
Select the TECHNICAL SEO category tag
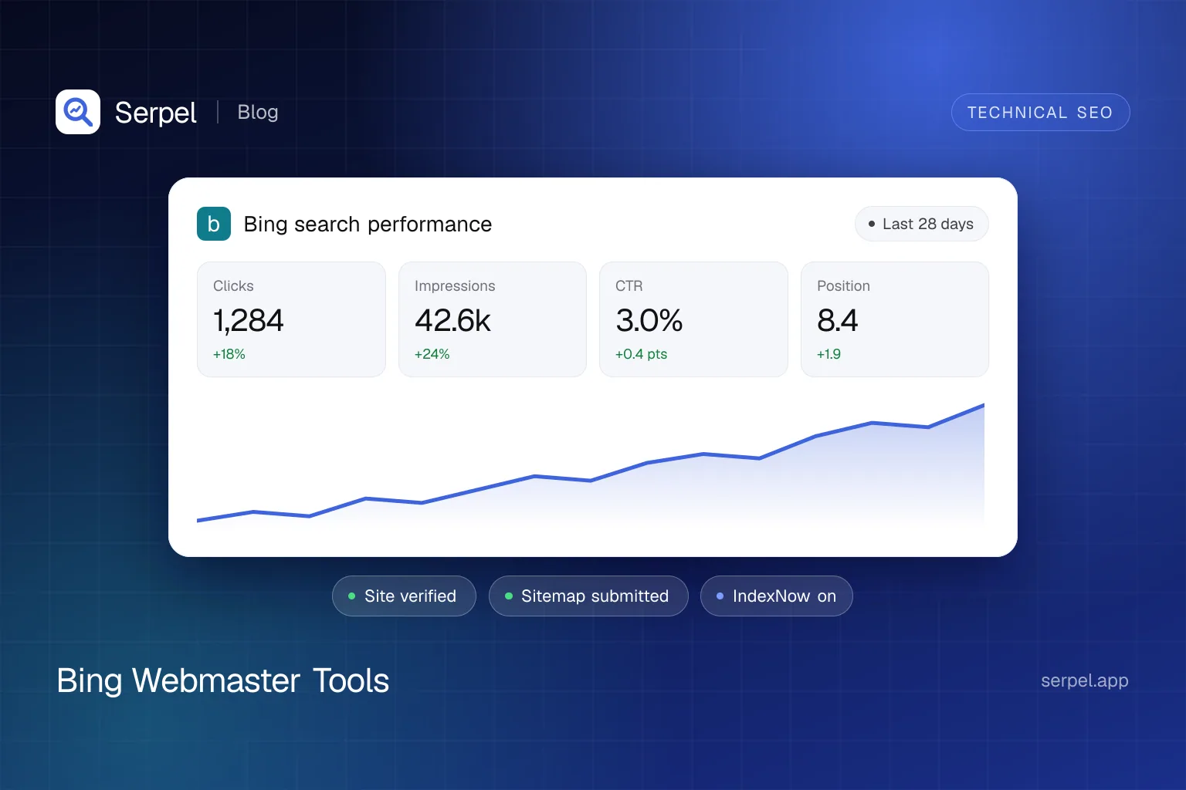point(1040,113)
